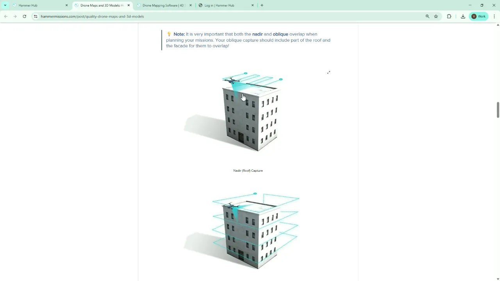Open the tab search dropdown
500x281 pixels.
[x=5, y=5]
